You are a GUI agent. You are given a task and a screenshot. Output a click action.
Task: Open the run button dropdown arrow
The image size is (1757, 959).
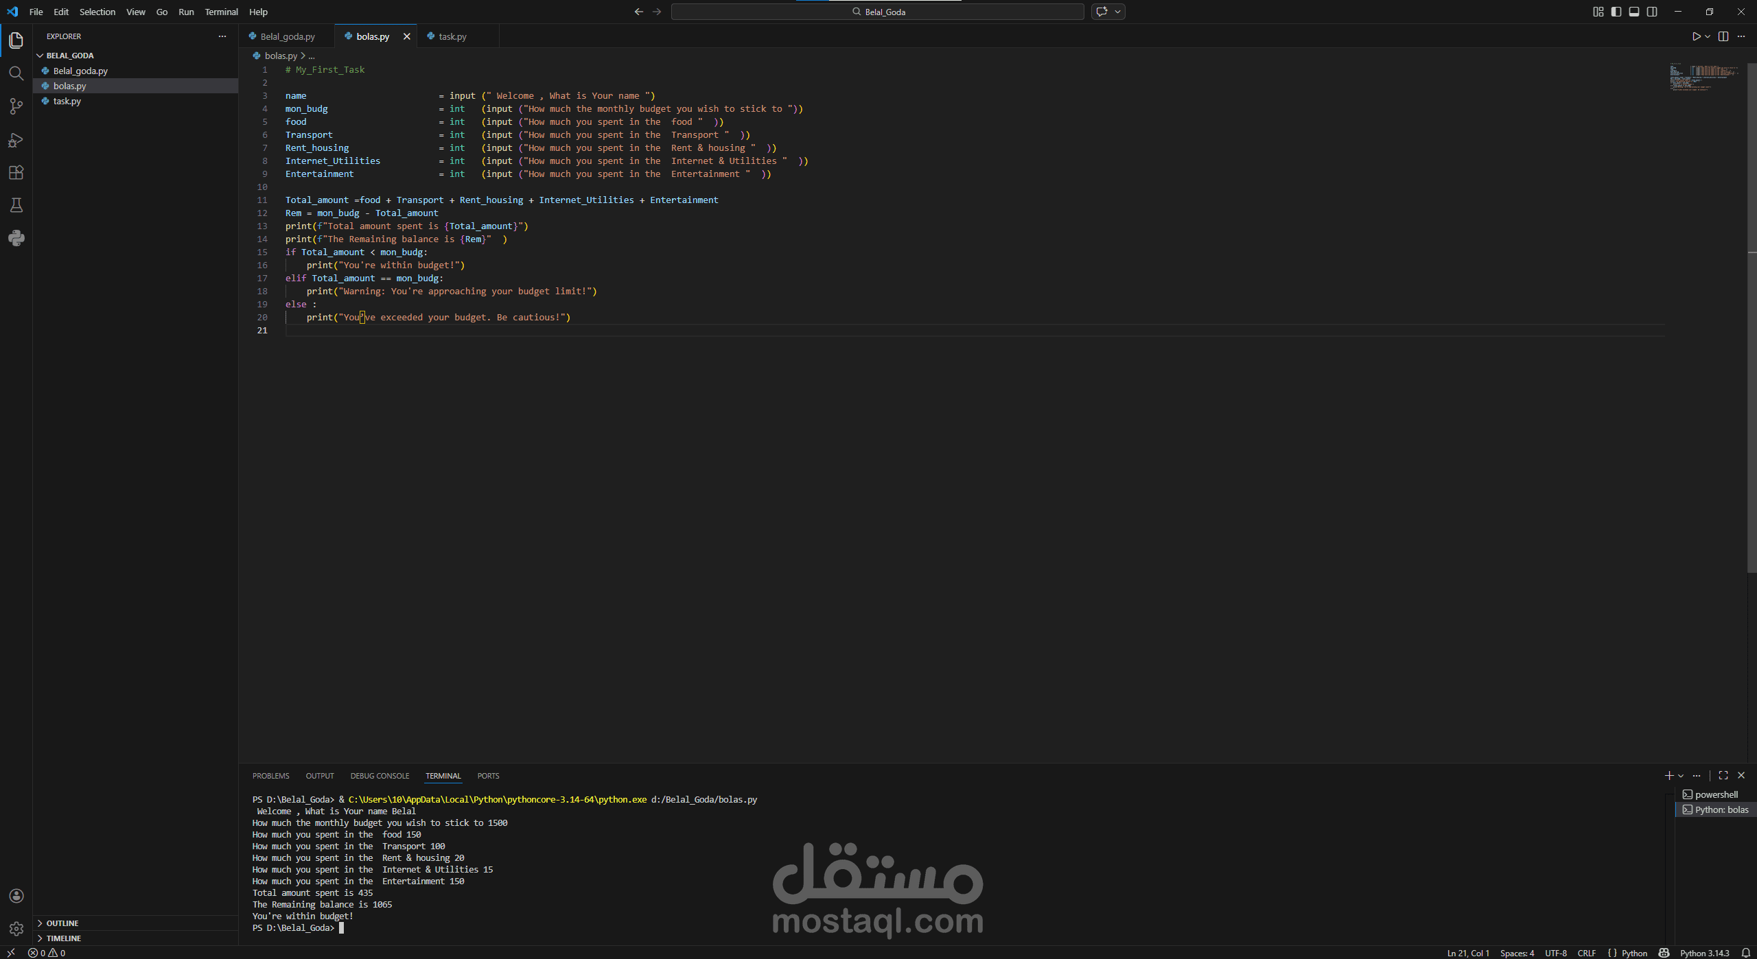pos(1706,36)
